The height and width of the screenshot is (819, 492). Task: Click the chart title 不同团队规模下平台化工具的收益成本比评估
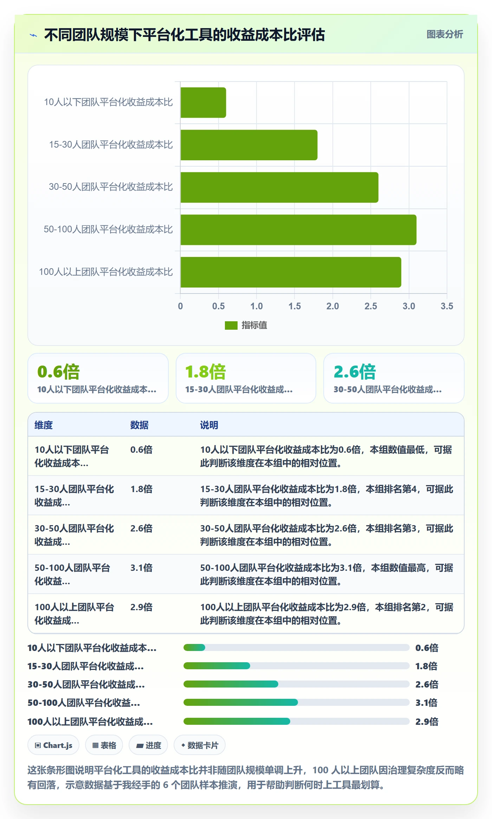(184, 35)
